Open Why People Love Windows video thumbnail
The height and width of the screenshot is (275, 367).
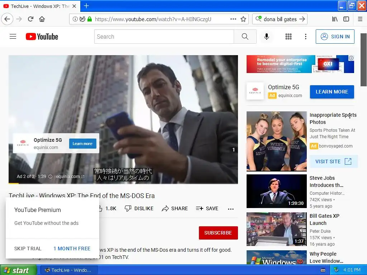277,257
